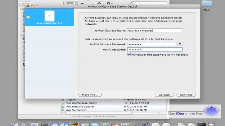Click the Finder scroll right arrow
Screen dimensions: 225x126
165,113
